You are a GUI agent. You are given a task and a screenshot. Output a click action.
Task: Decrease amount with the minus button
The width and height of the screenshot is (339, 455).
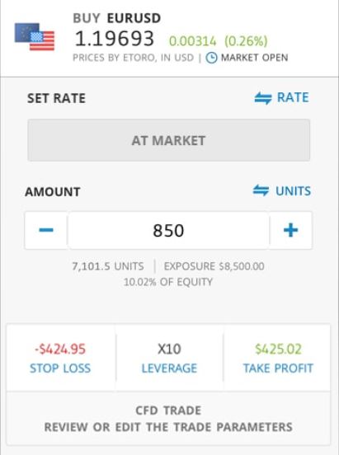46,231
